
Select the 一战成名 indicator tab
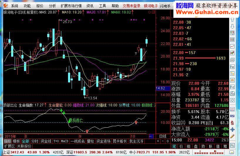[x=78, y=141]
